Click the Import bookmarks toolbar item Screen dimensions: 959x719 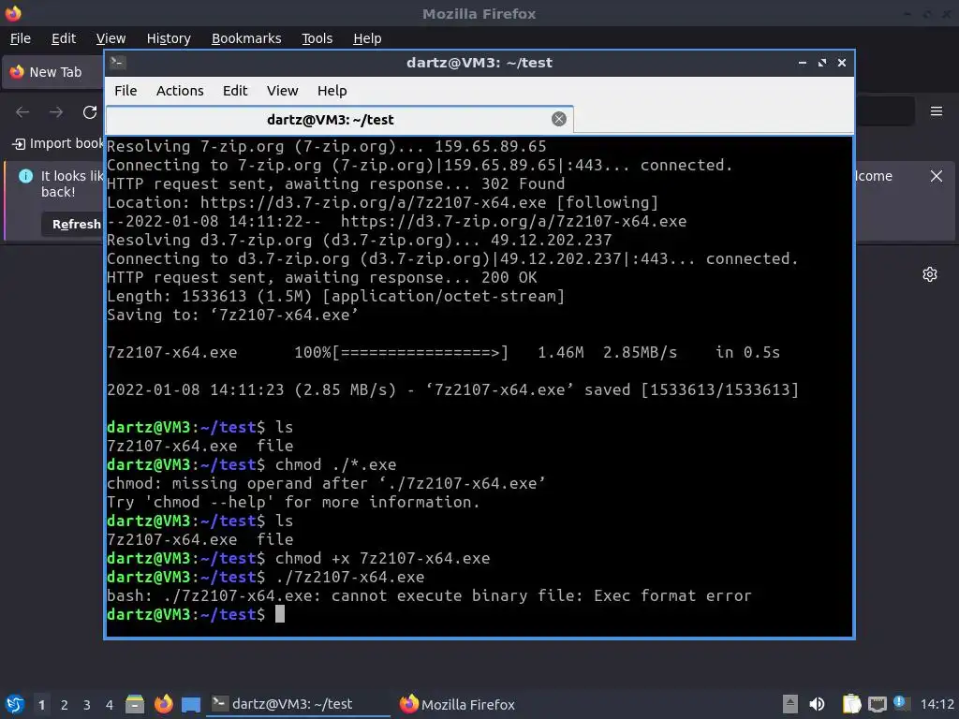tap(58, 143)
